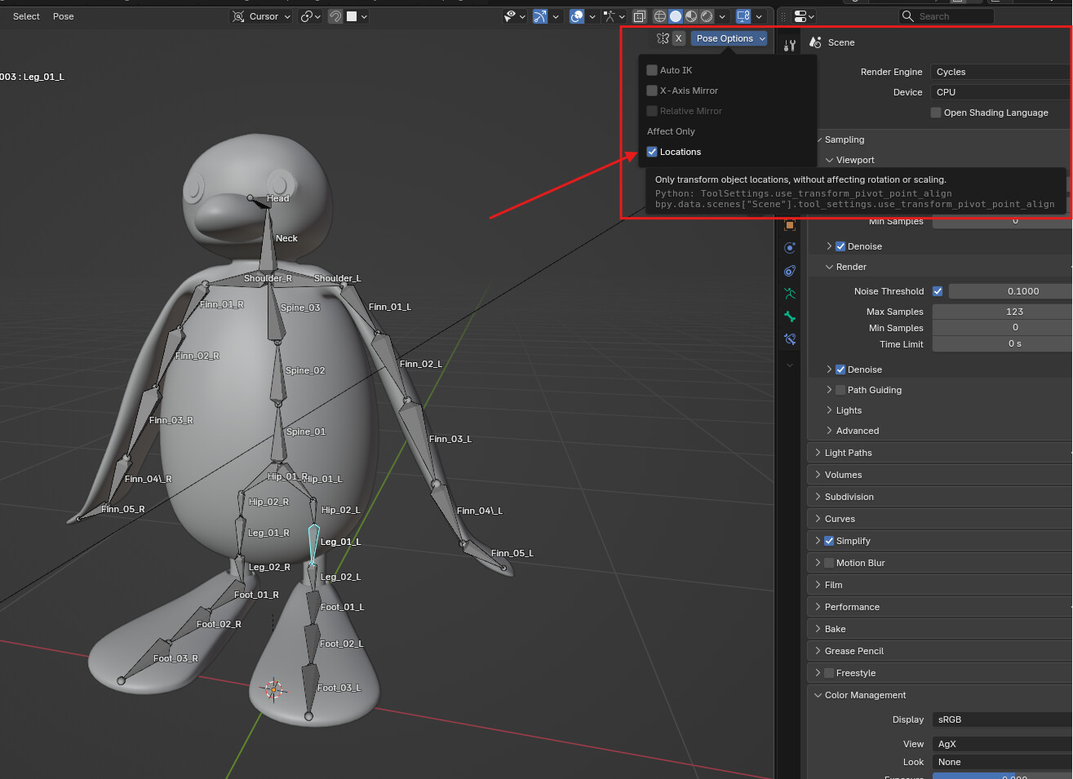Image resolution: width=1073 pixels, height=779 pixels.
Task: Enable the Auto IK checkbox
Action: coord(652,70)
